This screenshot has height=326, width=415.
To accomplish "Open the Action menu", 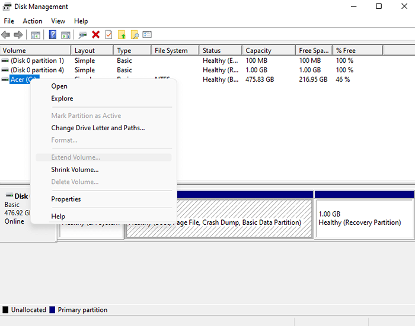I will point(33,21).
